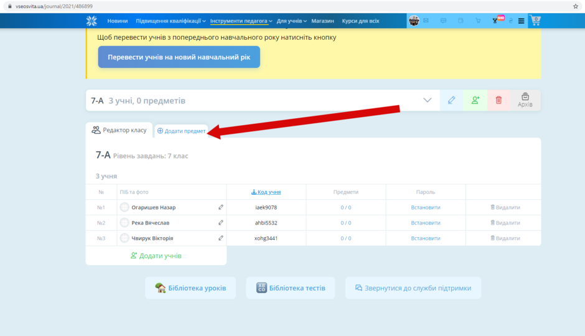Image resolution: width=585 pixels, height=336 pixels.
Task: Open Бібліотека тестів button
Action: 291,288
